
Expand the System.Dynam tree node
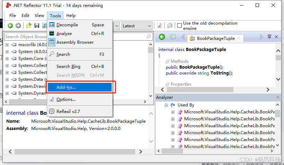7,93
